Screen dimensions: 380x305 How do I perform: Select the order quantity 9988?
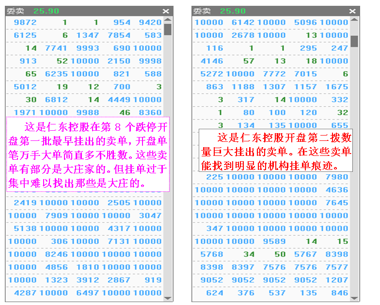(88, 112)
